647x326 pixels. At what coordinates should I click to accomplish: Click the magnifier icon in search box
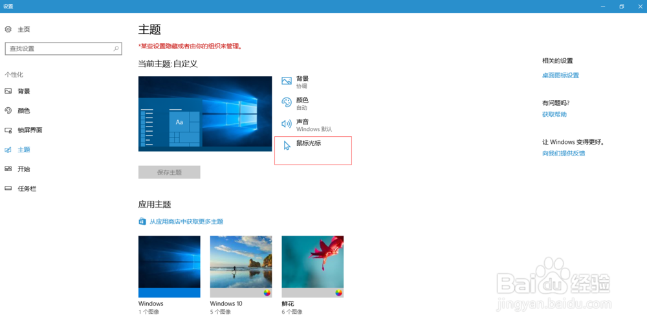pyautogui.click(x=116, y=48)
